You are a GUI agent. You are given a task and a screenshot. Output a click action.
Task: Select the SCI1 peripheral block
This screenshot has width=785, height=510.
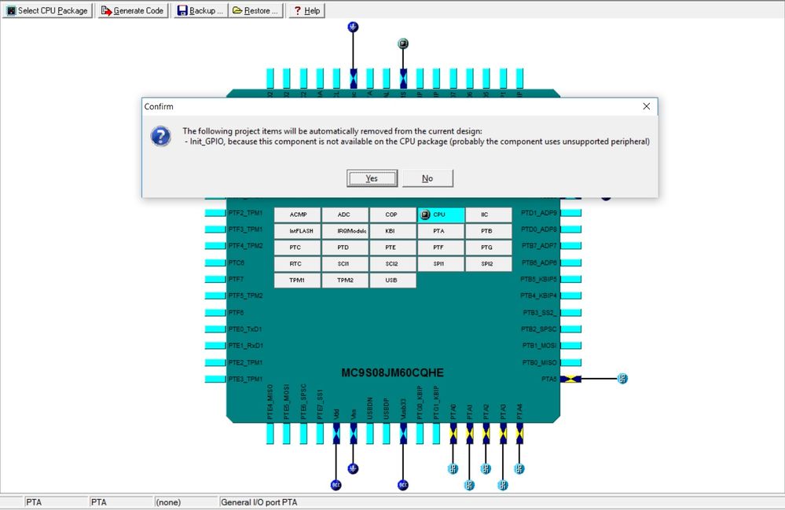tap(344, 264)
